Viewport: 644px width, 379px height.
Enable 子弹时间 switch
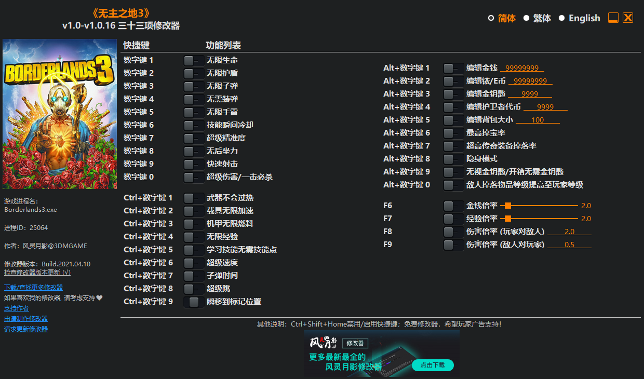(194, 276)
